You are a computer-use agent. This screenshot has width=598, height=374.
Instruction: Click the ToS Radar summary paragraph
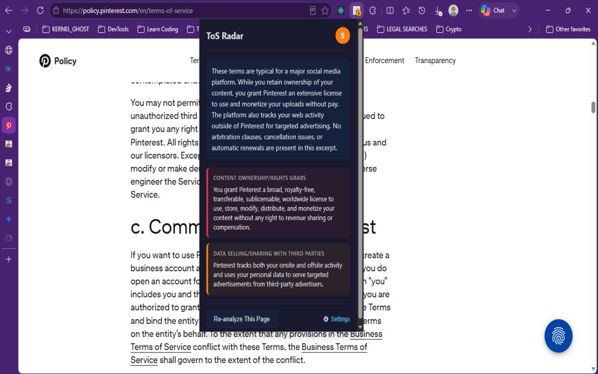pos(278,109)
